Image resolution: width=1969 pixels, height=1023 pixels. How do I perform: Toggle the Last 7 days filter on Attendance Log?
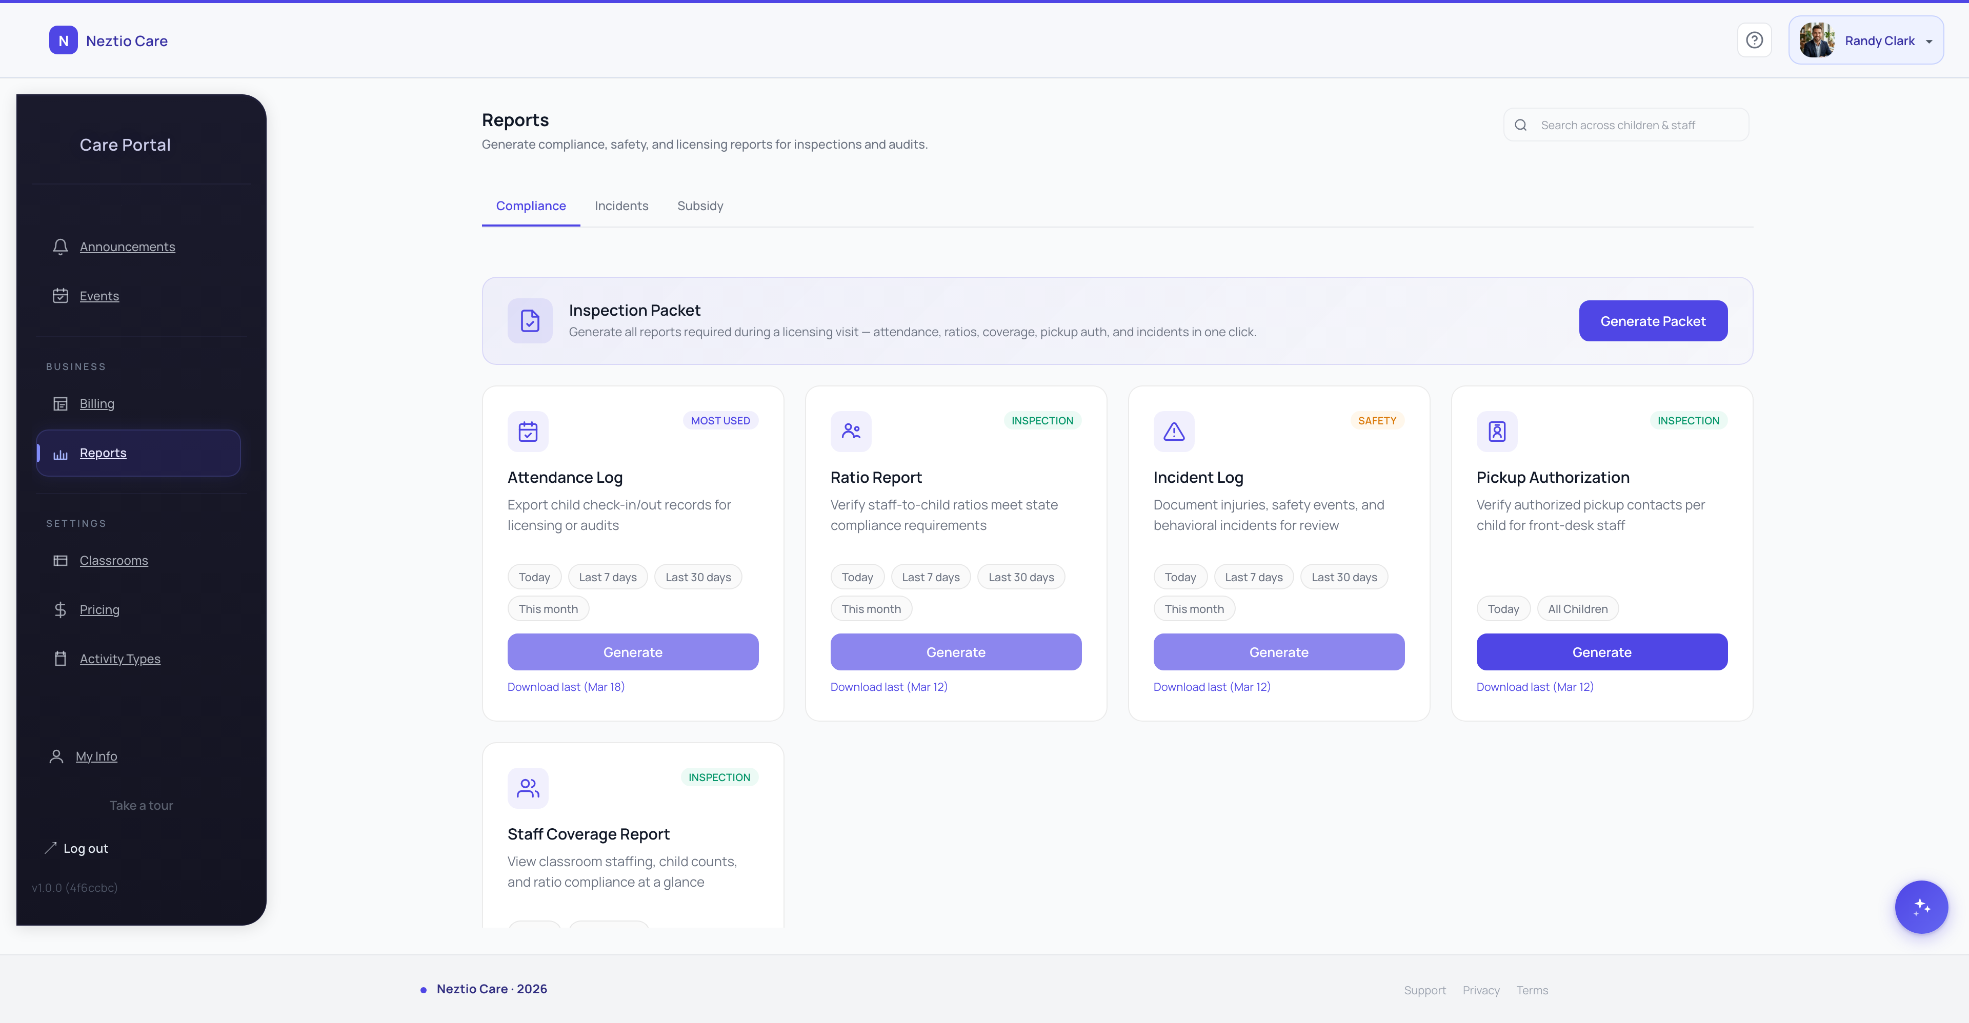(608, 577)
